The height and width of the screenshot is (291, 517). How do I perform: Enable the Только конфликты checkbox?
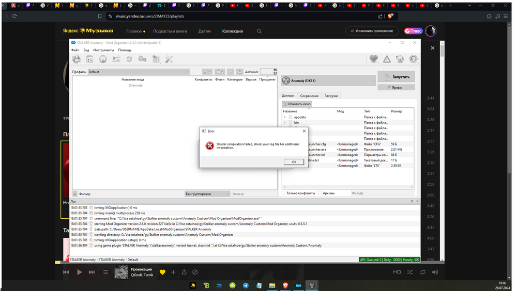click(283, 193)
